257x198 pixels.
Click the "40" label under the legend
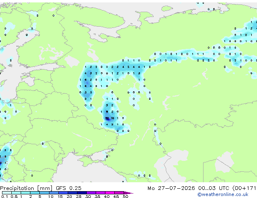pos(107,196)
